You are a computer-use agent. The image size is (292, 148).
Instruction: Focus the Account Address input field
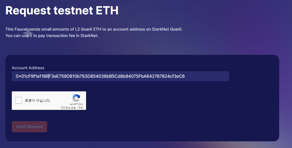click(120, 76)
